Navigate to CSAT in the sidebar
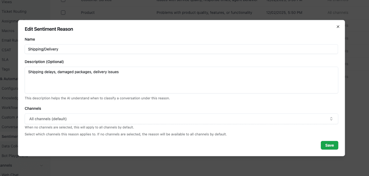The height and width of the screenshot is (176, 369). click(6, 50)
